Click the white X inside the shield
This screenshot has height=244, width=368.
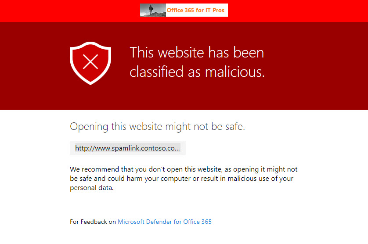(90, 62)
